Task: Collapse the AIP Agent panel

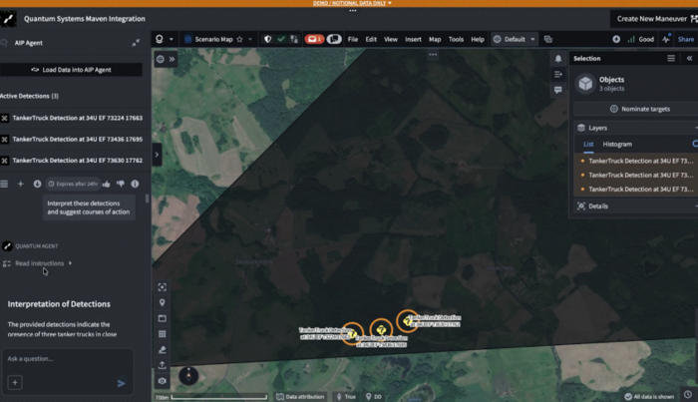Action: pyautogui.click(x=136, y=43)
